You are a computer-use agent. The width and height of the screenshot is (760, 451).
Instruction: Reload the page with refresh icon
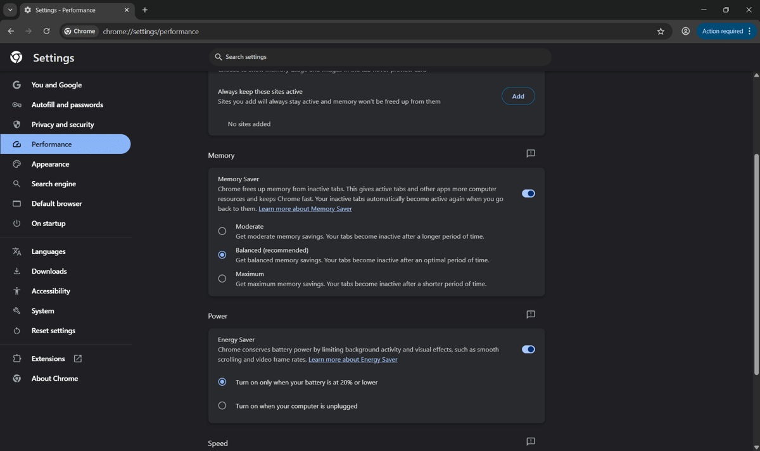click(x=46, y=31)
